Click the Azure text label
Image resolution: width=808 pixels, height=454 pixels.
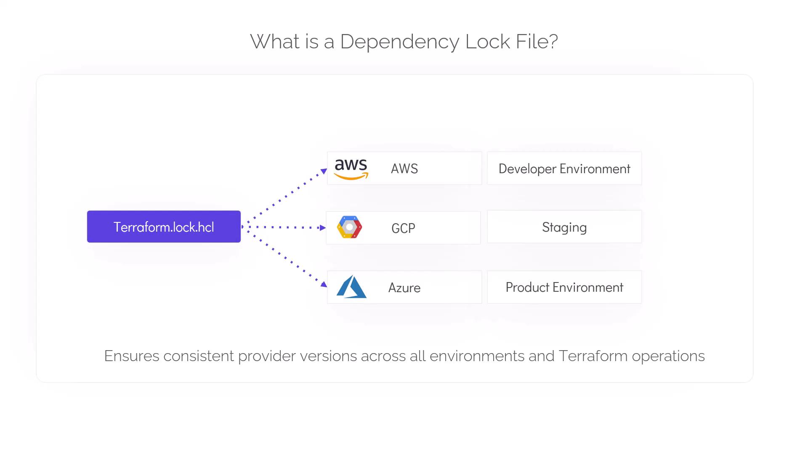coord(404,288)
